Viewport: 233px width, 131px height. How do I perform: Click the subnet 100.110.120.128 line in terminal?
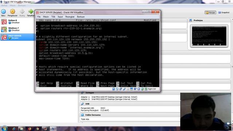coord(73,39)
